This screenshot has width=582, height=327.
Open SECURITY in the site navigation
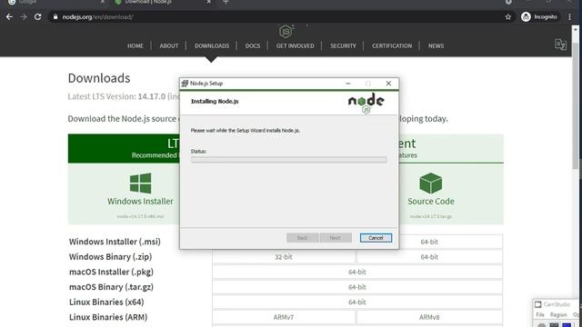coord(344,46)
